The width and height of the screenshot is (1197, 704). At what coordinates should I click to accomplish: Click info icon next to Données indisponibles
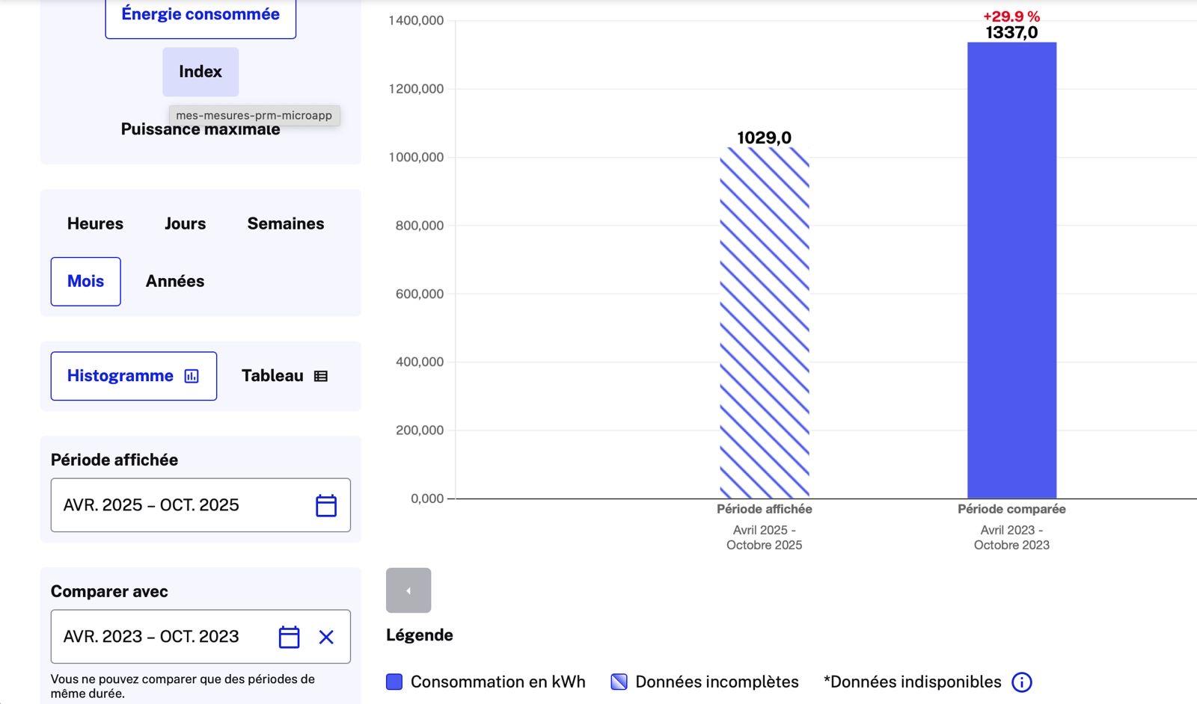pos(1021,682)
